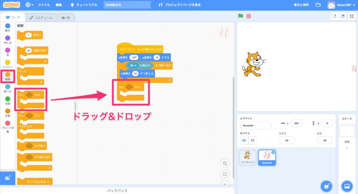Show the sprite with eye icon
Viewport: 358px width, 194px height.
(x=244, y=140)
